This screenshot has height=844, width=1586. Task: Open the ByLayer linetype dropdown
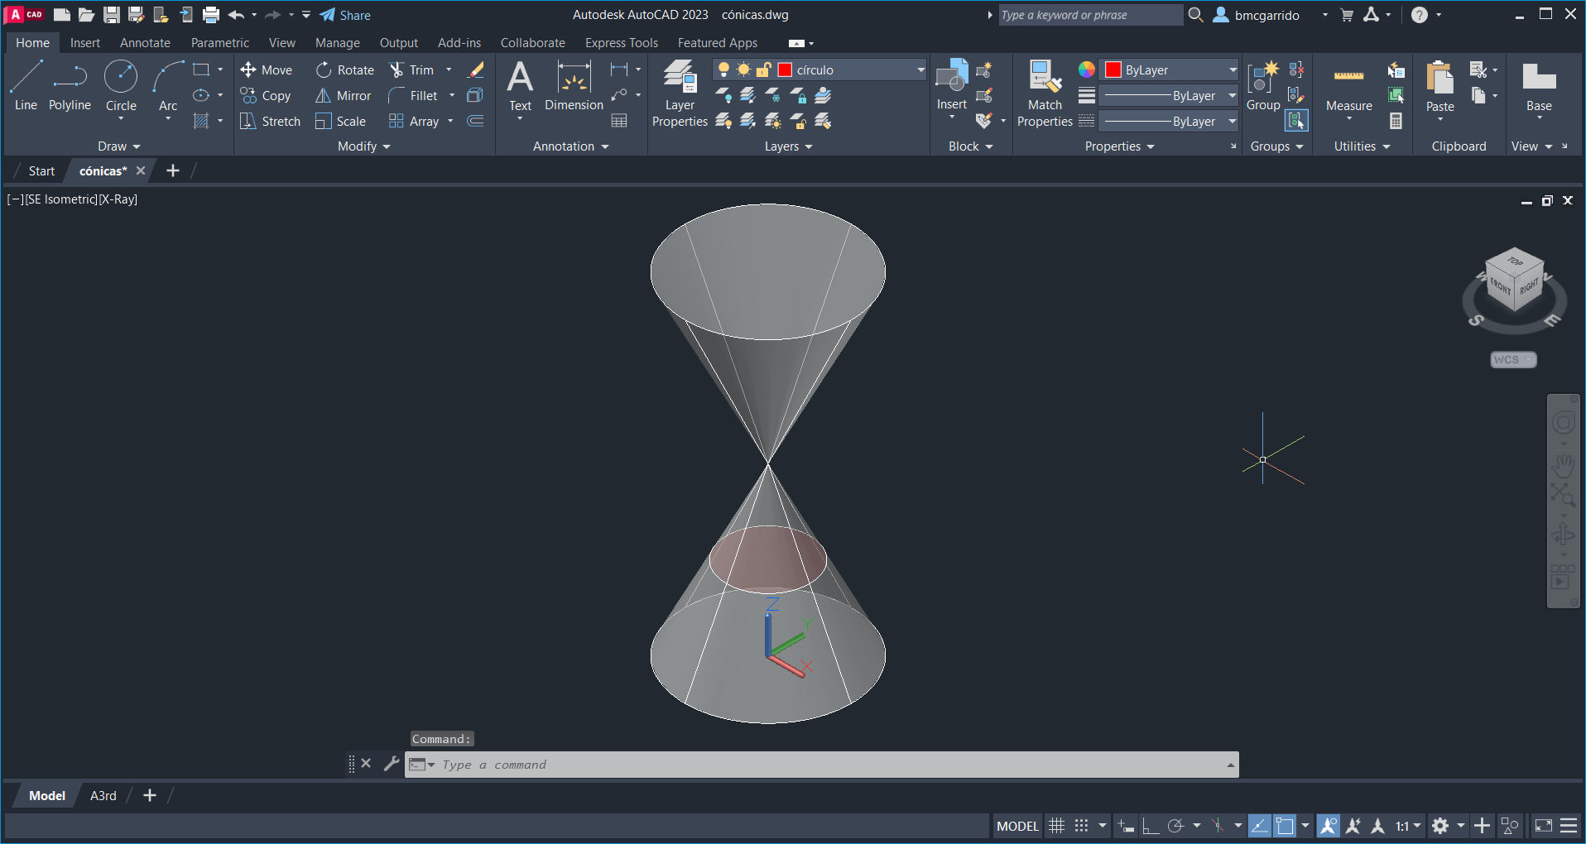click(1233, 122)
